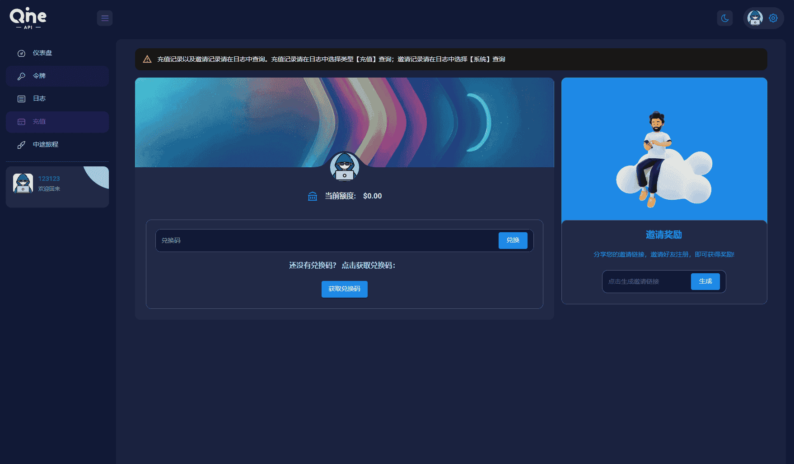
Task: Click the log list icon for 日志
Action: point(21,99)
